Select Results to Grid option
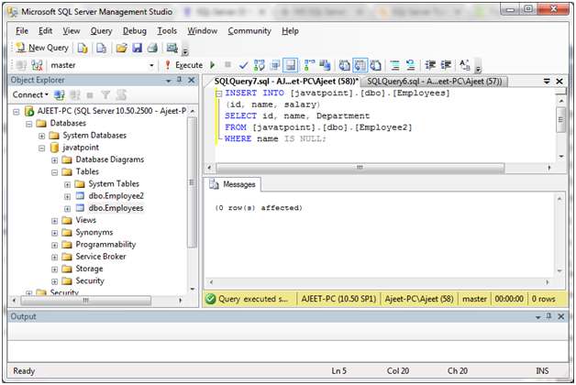The image size is (576, 385). (360, 65)
